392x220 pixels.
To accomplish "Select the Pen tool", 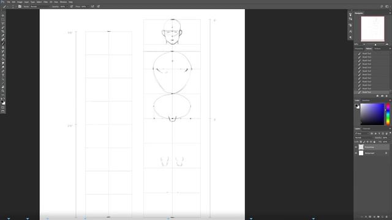I will coord(3,71).
